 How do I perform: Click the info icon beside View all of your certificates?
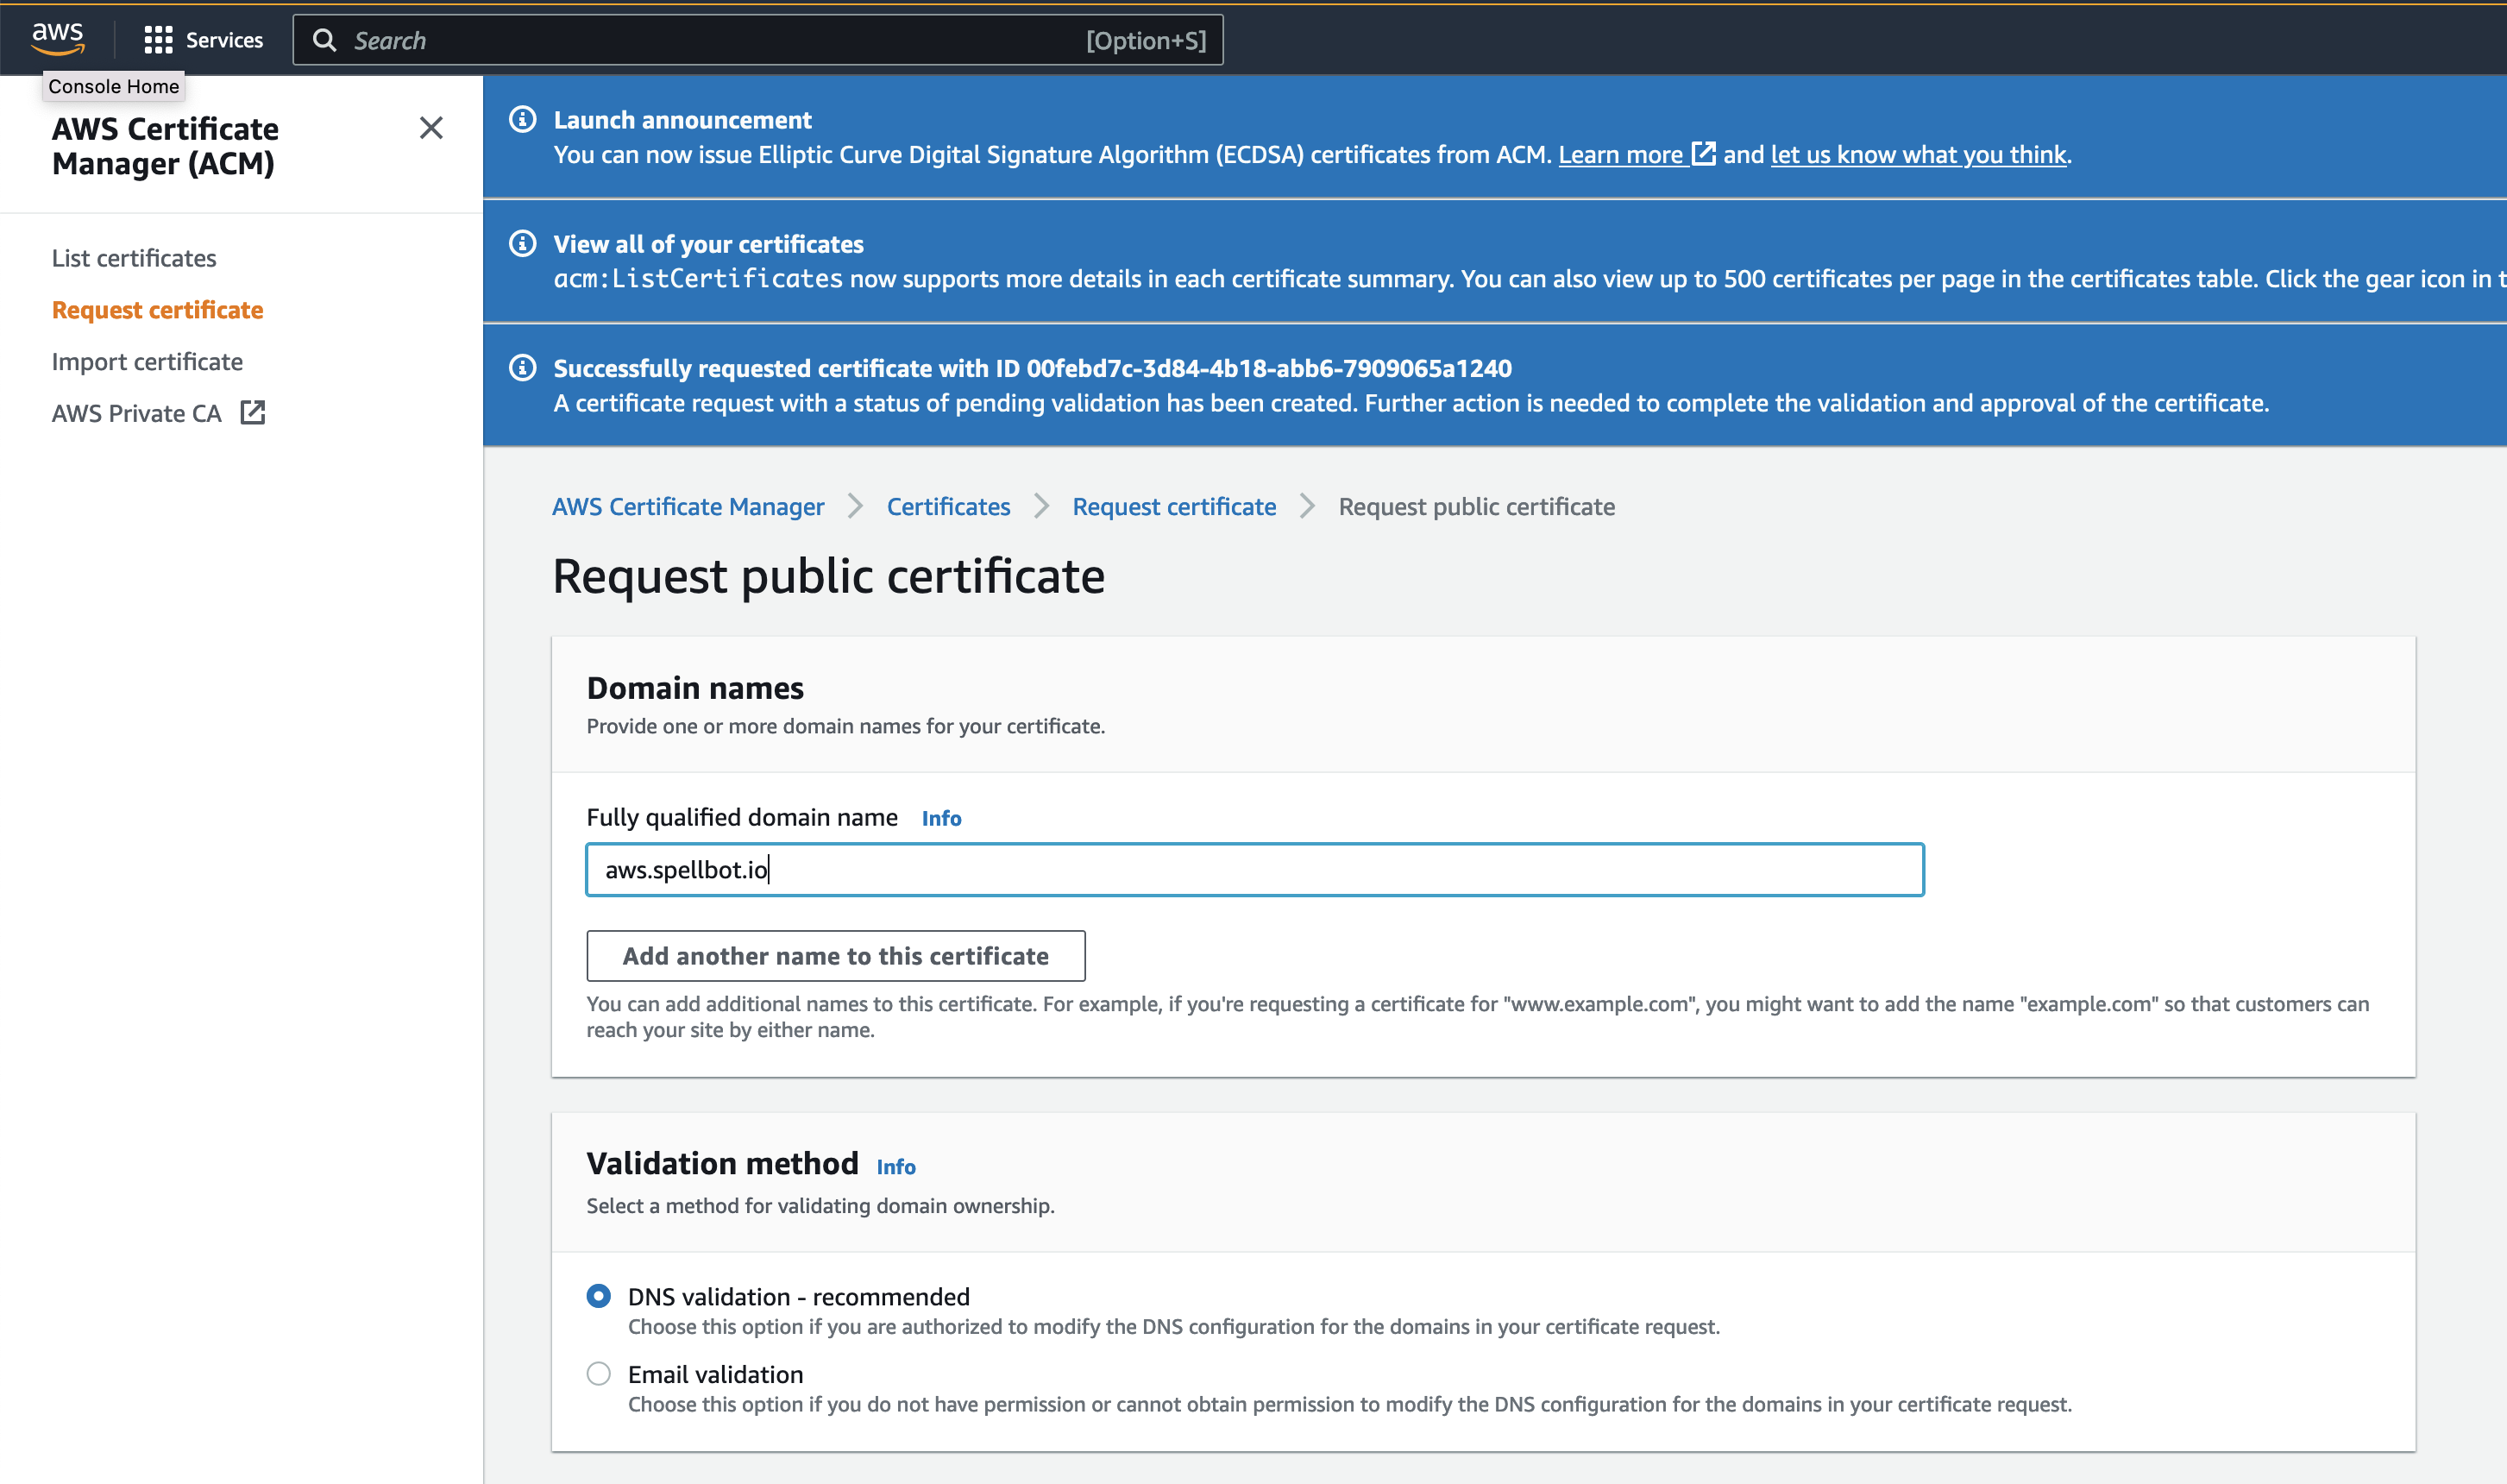pyautogui.click(x=524, y=242)
